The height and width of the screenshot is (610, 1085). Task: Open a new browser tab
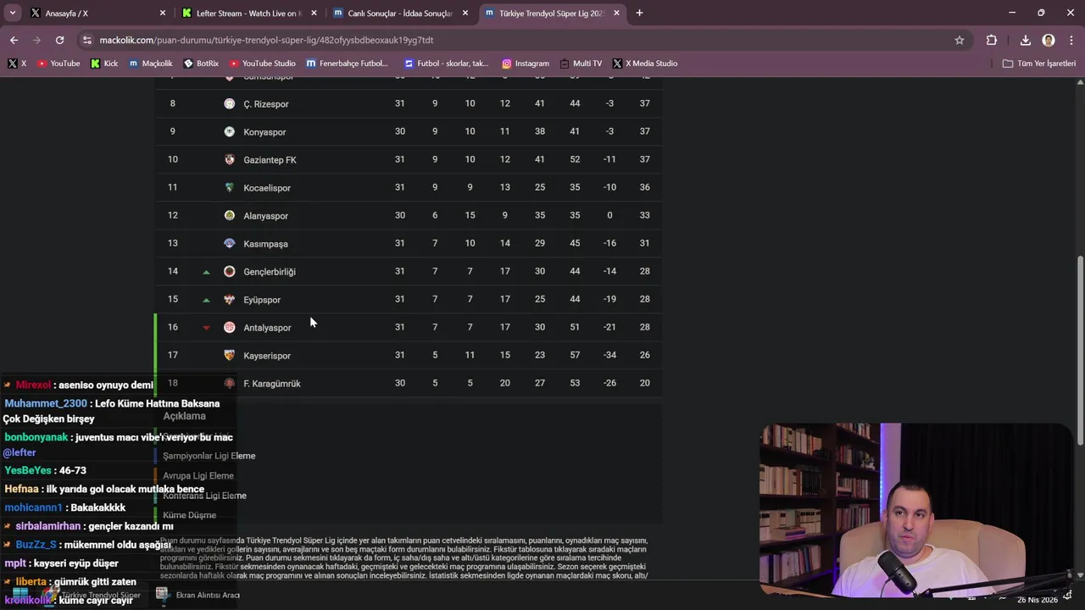pos(639,13)
